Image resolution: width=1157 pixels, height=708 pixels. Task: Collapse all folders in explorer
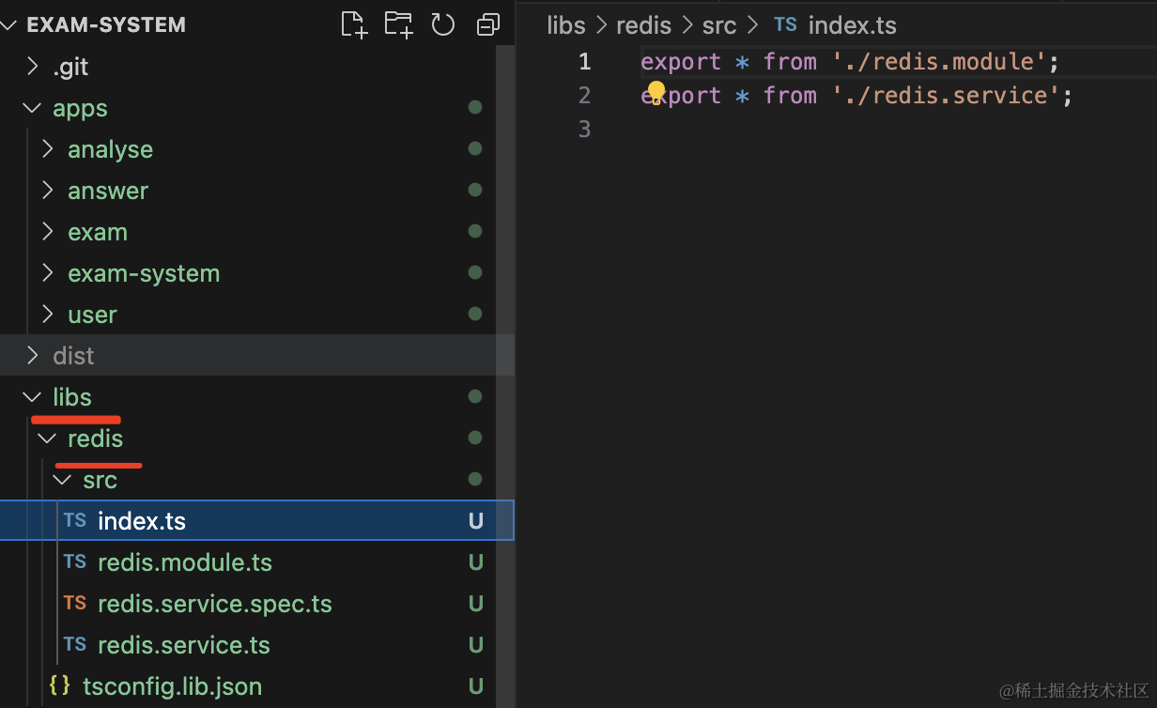point(488,25)
